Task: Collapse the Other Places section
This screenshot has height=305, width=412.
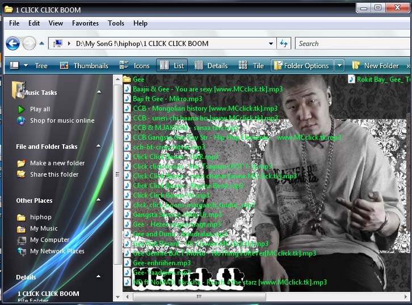Action: click(99, 200)
